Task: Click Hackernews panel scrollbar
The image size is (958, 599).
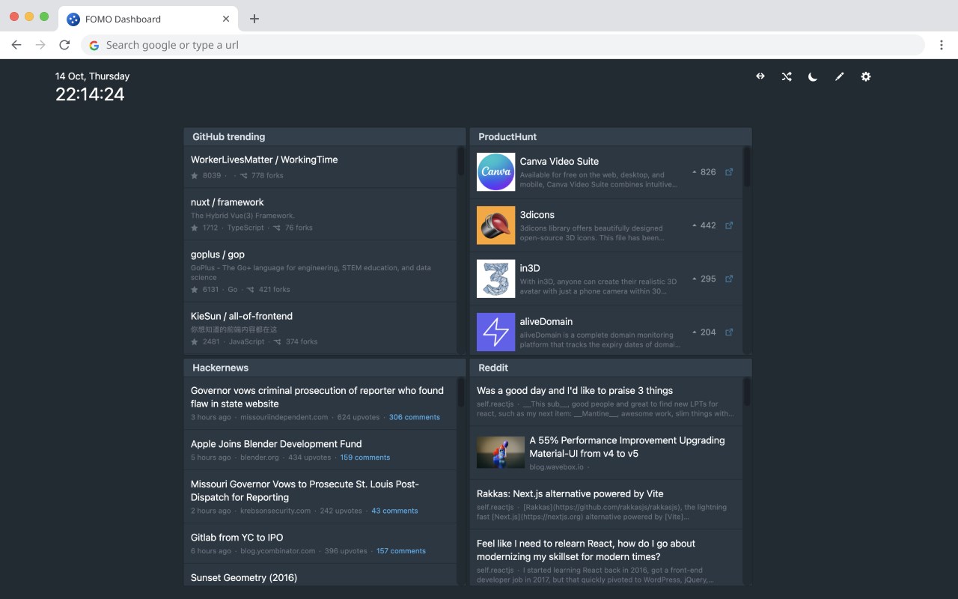Action: [460, 392]
